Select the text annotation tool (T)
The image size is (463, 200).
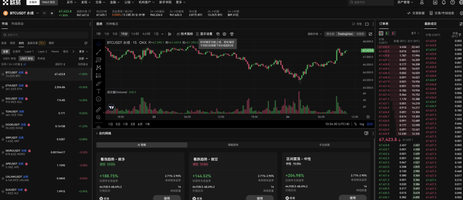pyautogui.click(x=98, y=91)
